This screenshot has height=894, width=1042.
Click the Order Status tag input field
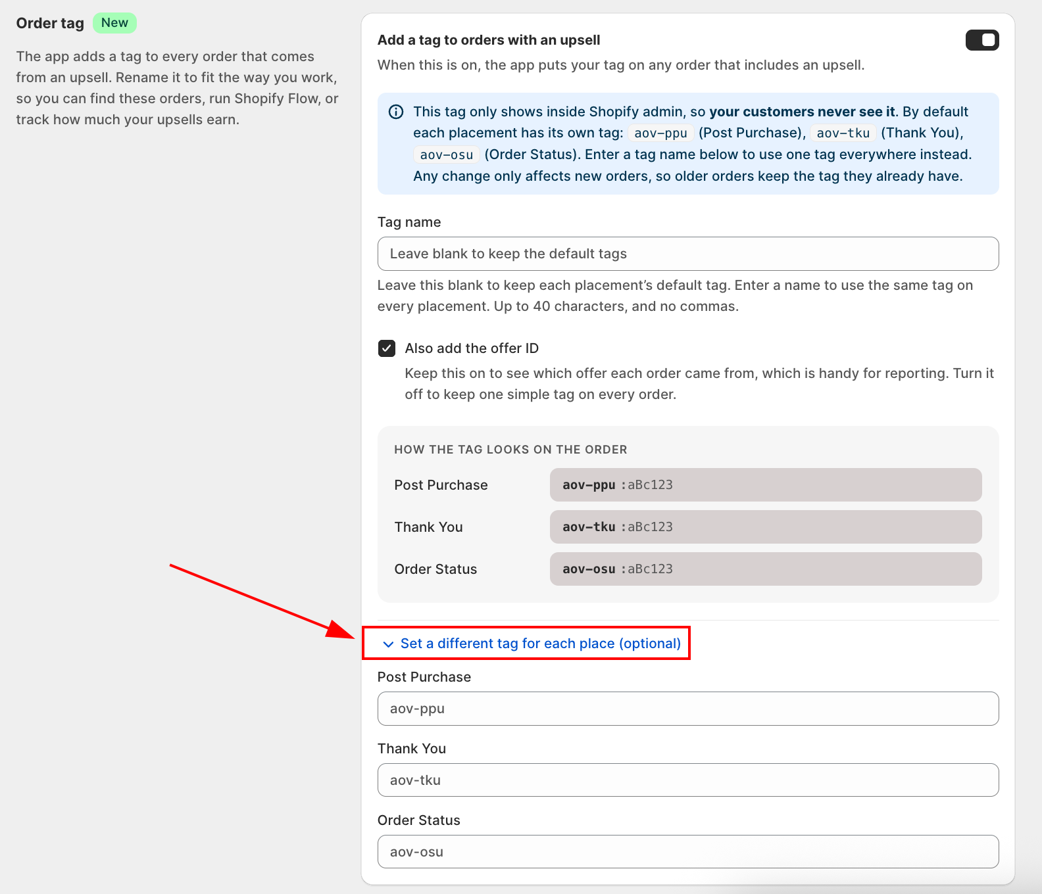[x=688, y=852]
